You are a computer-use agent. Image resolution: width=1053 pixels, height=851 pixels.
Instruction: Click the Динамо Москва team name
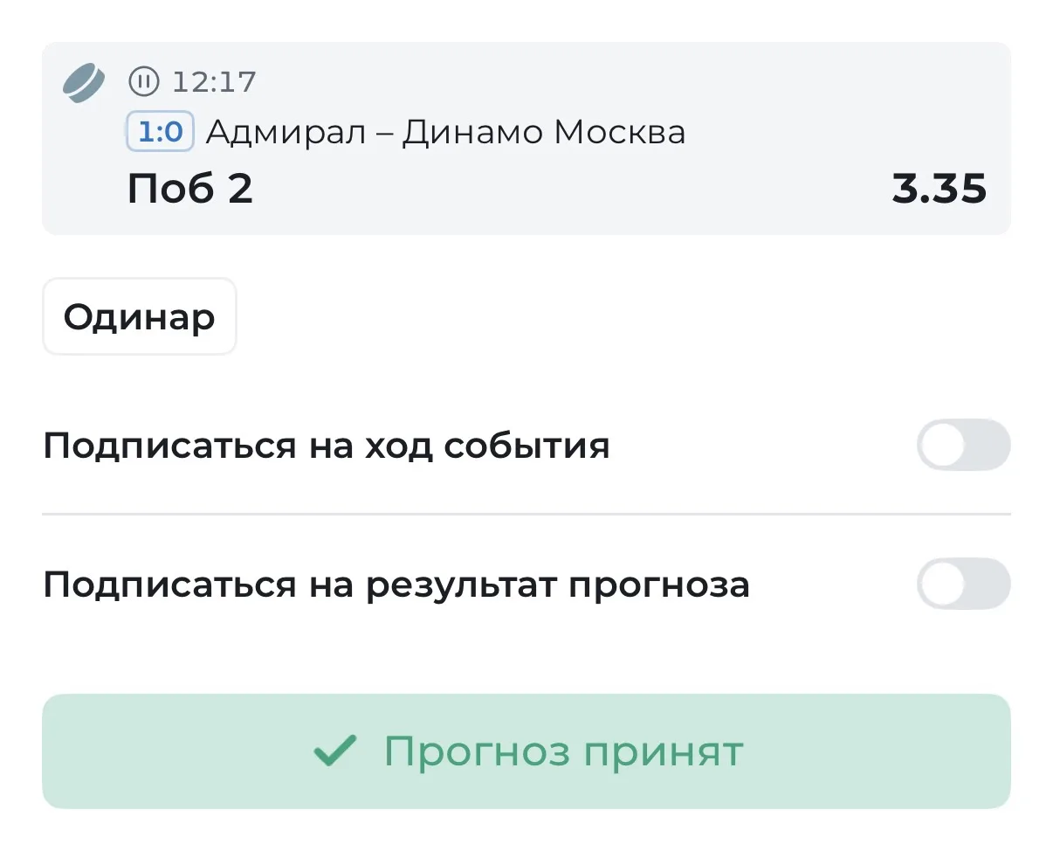544,133
